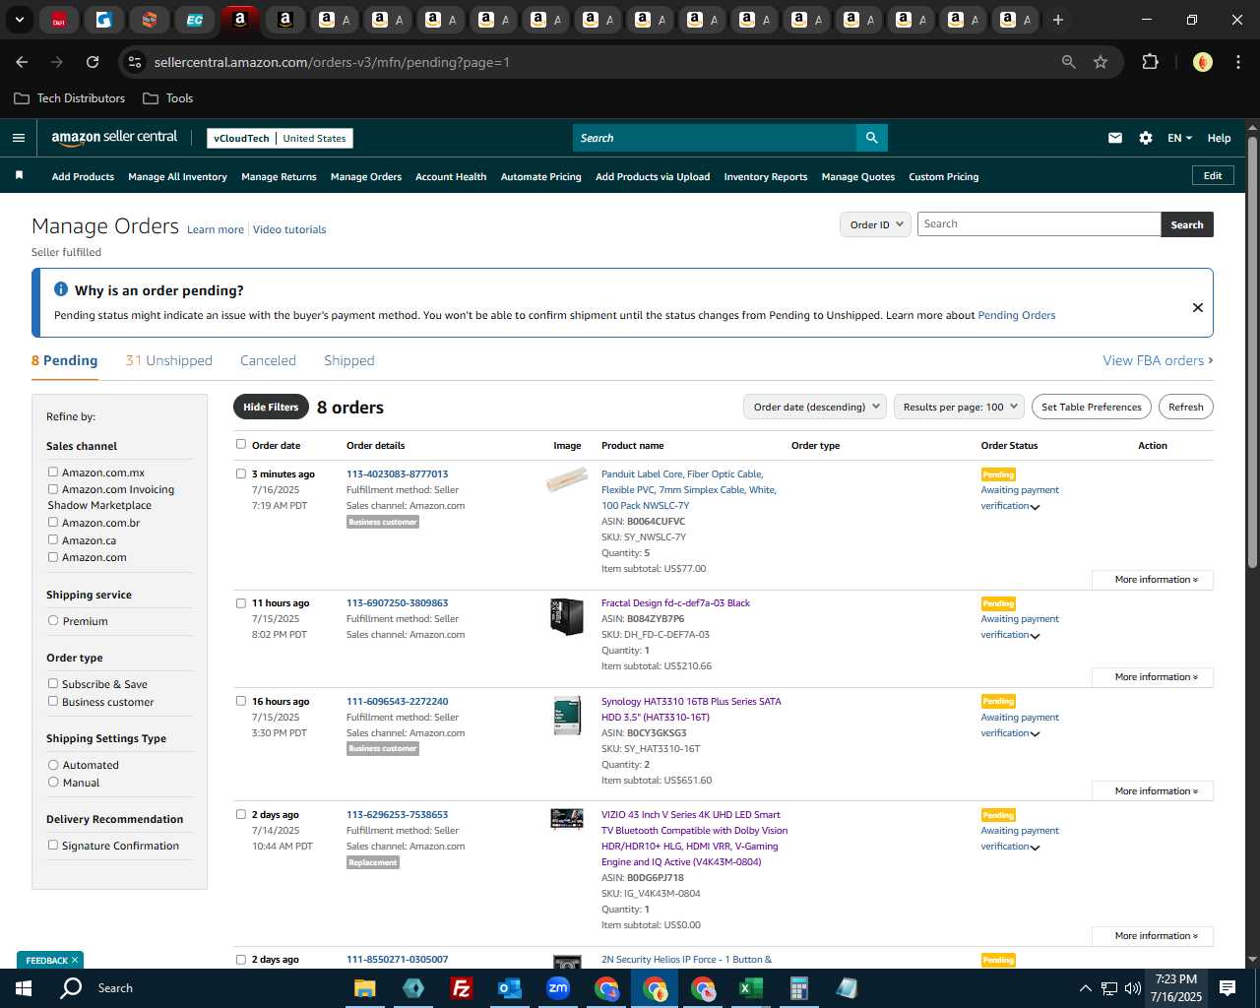Open Account Health menu item
The width and height of the screenshot is (1260, 1008).
click(451, 176)
